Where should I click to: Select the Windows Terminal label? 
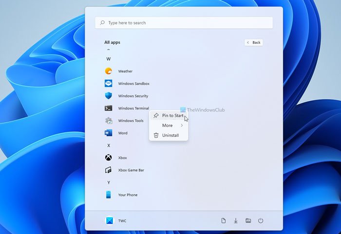click(133, 108)
